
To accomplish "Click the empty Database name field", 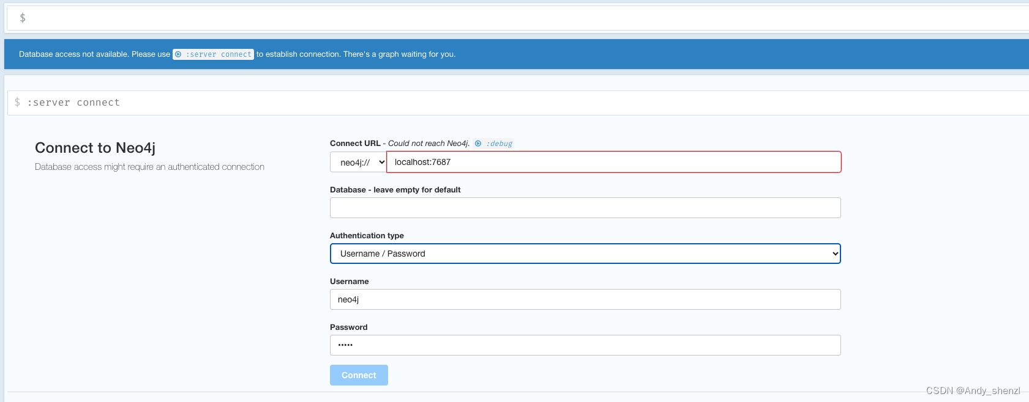I will coord(585,208).
